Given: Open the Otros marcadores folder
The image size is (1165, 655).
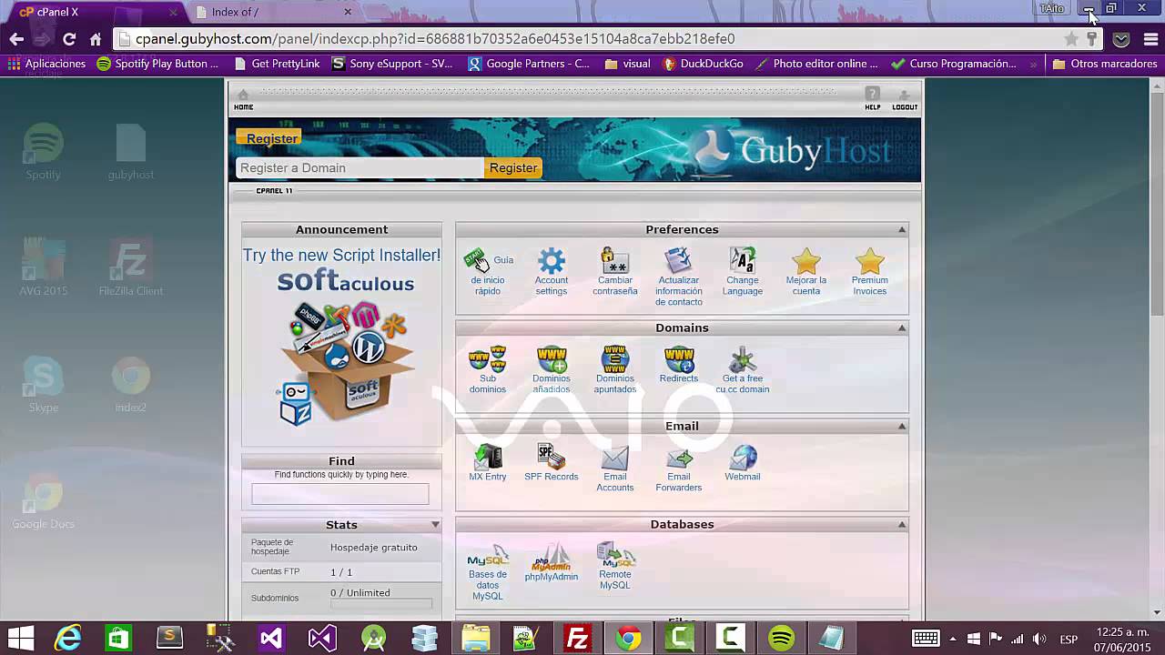Looking at the screenshot, I should click(x=1104, y=64).
